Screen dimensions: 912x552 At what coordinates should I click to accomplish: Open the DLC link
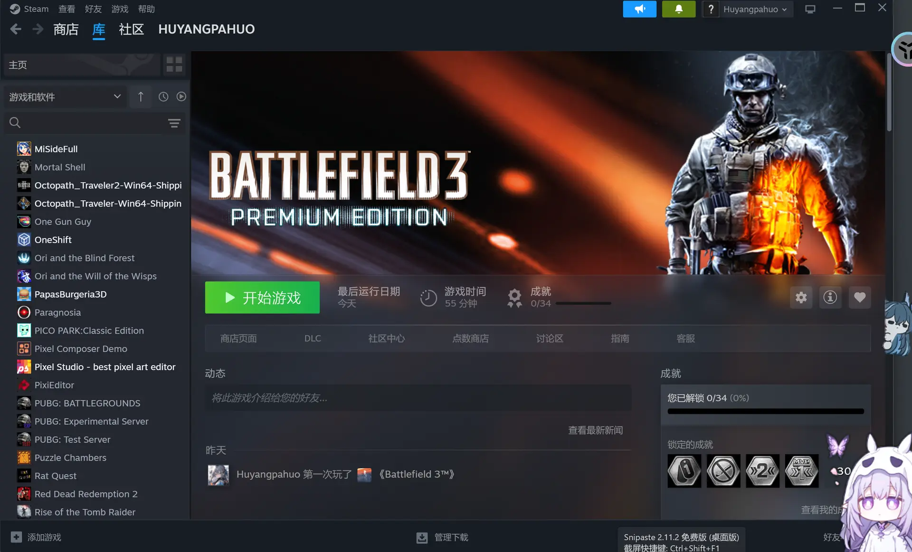click(x=313, y=338)
